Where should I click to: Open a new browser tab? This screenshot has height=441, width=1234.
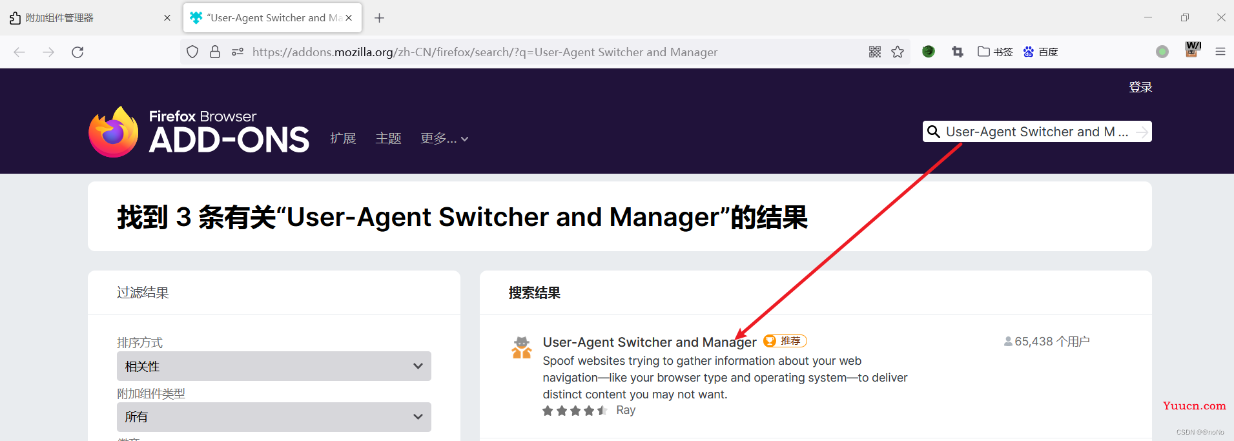[380, 18]
